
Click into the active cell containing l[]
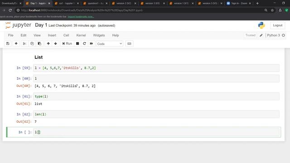coord(156,132)
